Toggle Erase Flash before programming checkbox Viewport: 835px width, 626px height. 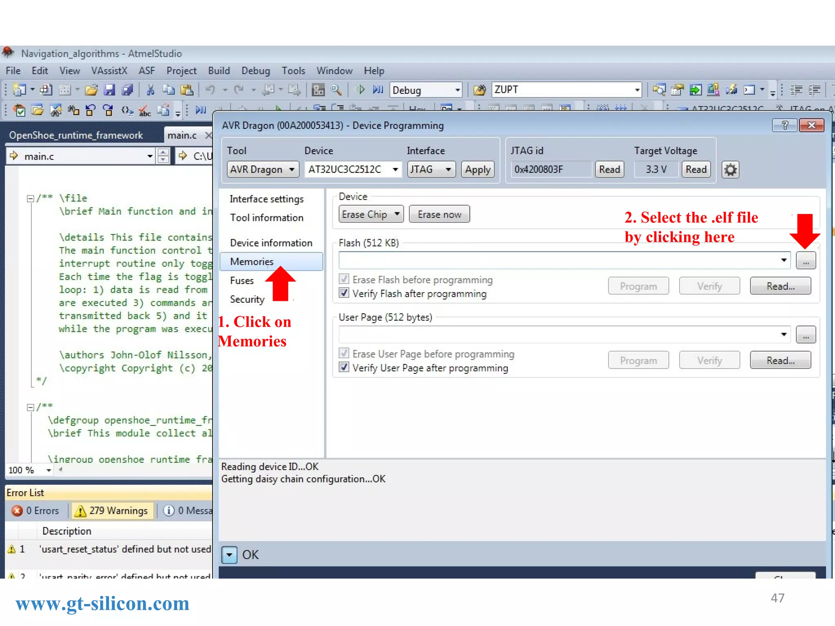(x=344, y=280)
